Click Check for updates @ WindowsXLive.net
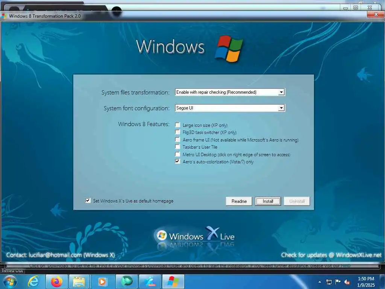This screenshot has width=385, height=289. [331, 255]
